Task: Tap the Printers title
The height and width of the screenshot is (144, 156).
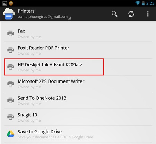Action: [26, 11]
